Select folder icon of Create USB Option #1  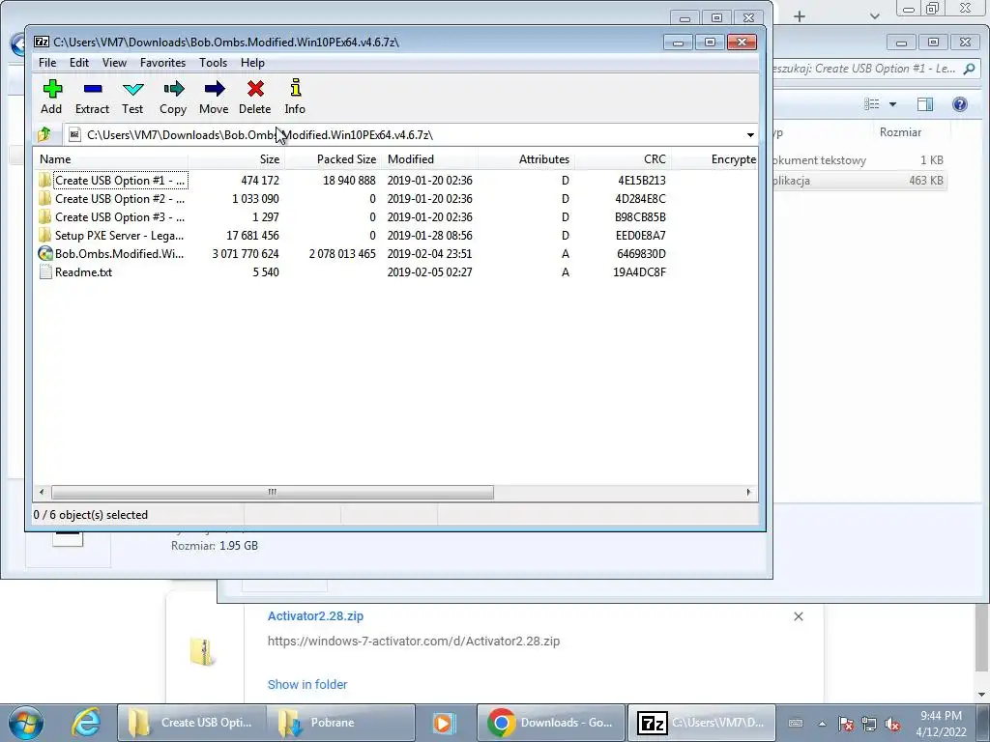click(x=44, y=181)
